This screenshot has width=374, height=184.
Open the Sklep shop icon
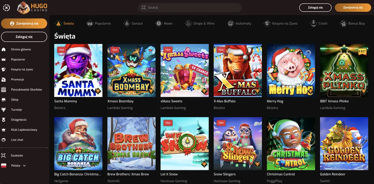point(4,100)
